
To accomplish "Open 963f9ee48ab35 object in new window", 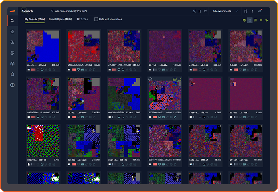I will (x=180, y=79).
